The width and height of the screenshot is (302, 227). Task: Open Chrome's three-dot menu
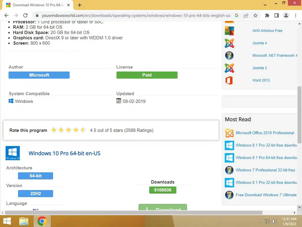pos(296,15)
